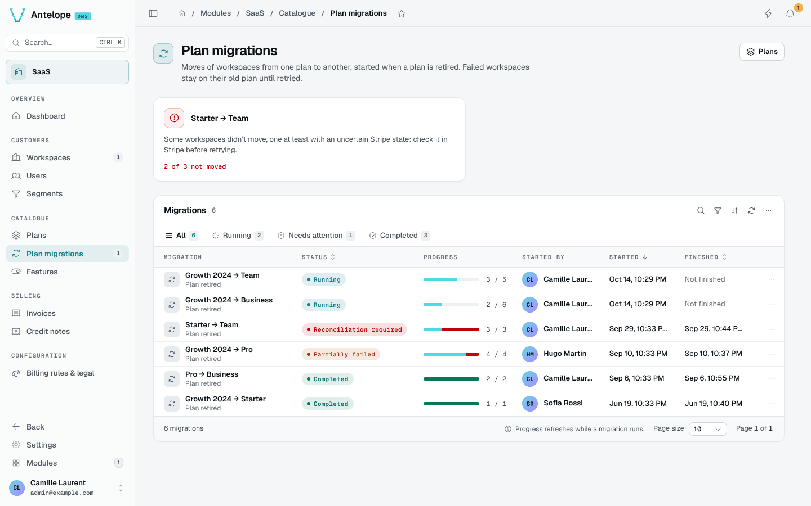This screenshot has width=811, height=506.
Task: Switch to the All tab
Action: [x=181, y=236]
